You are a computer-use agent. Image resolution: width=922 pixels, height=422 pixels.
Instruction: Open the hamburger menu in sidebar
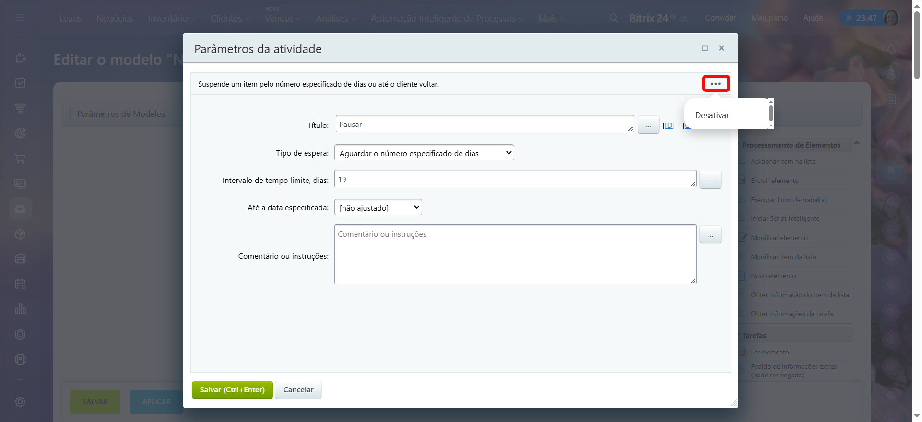click(20, 18)
